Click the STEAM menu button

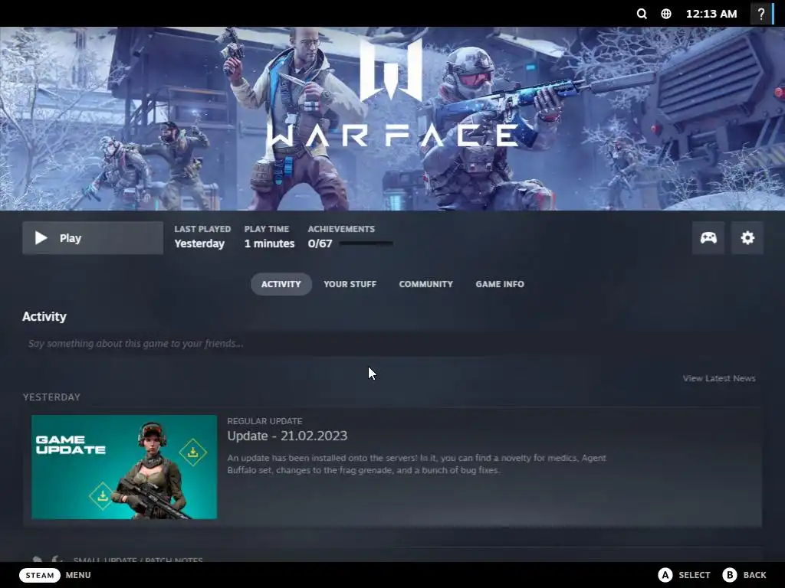[40, 575]
